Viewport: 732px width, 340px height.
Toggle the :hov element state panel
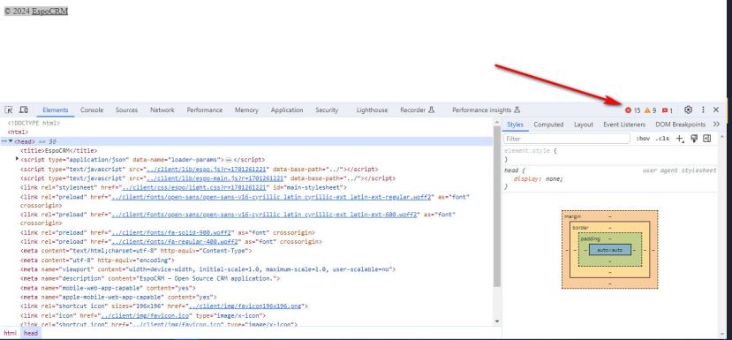[643, 139]
